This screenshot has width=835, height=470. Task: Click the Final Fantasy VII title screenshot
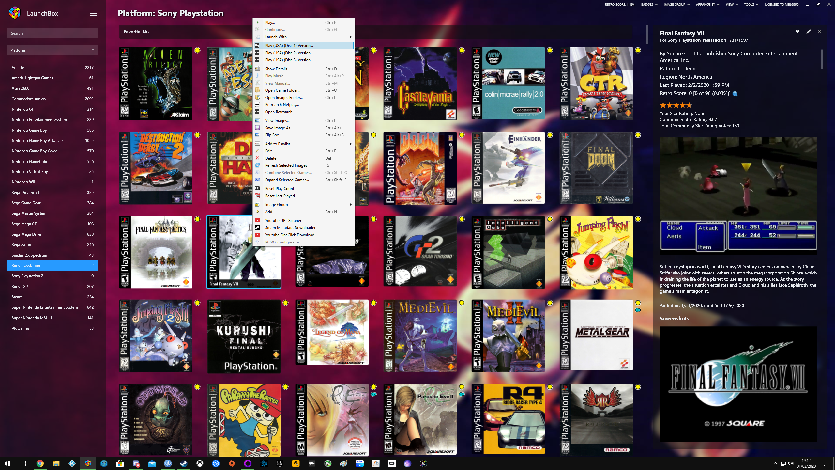click(x=738, y=384)
